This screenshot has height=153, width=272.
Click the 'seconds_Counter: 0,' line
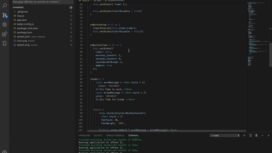(108, 59)
